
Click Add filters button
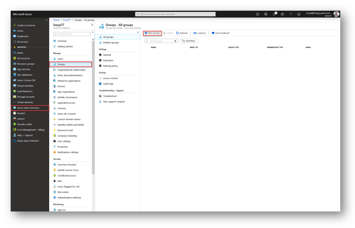tap(189, 41)
